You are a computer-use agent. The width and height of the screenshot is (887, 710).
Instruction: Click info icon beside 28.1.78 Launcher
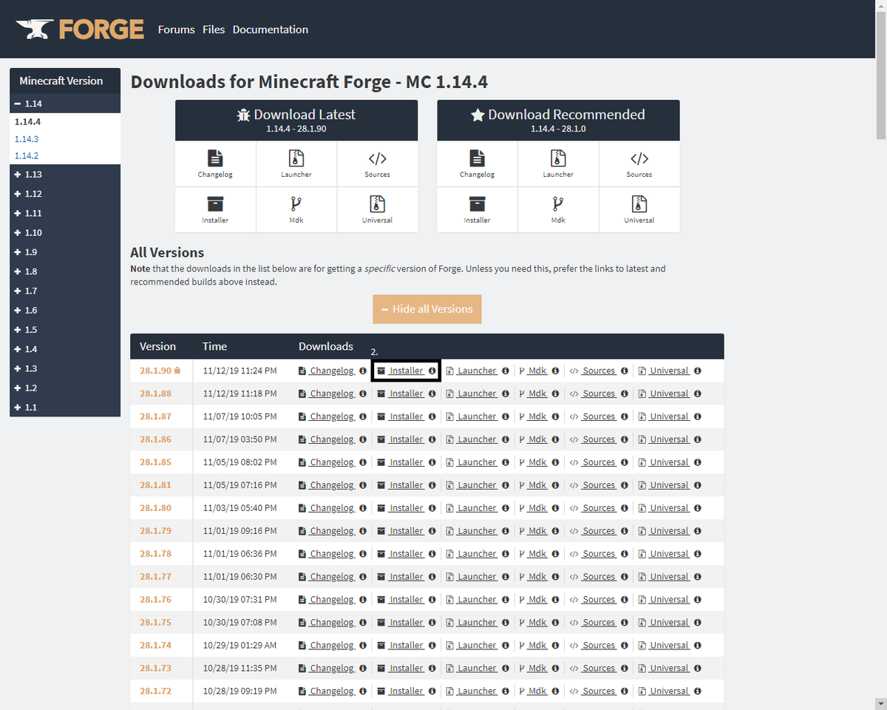click(x=506, y=555)
